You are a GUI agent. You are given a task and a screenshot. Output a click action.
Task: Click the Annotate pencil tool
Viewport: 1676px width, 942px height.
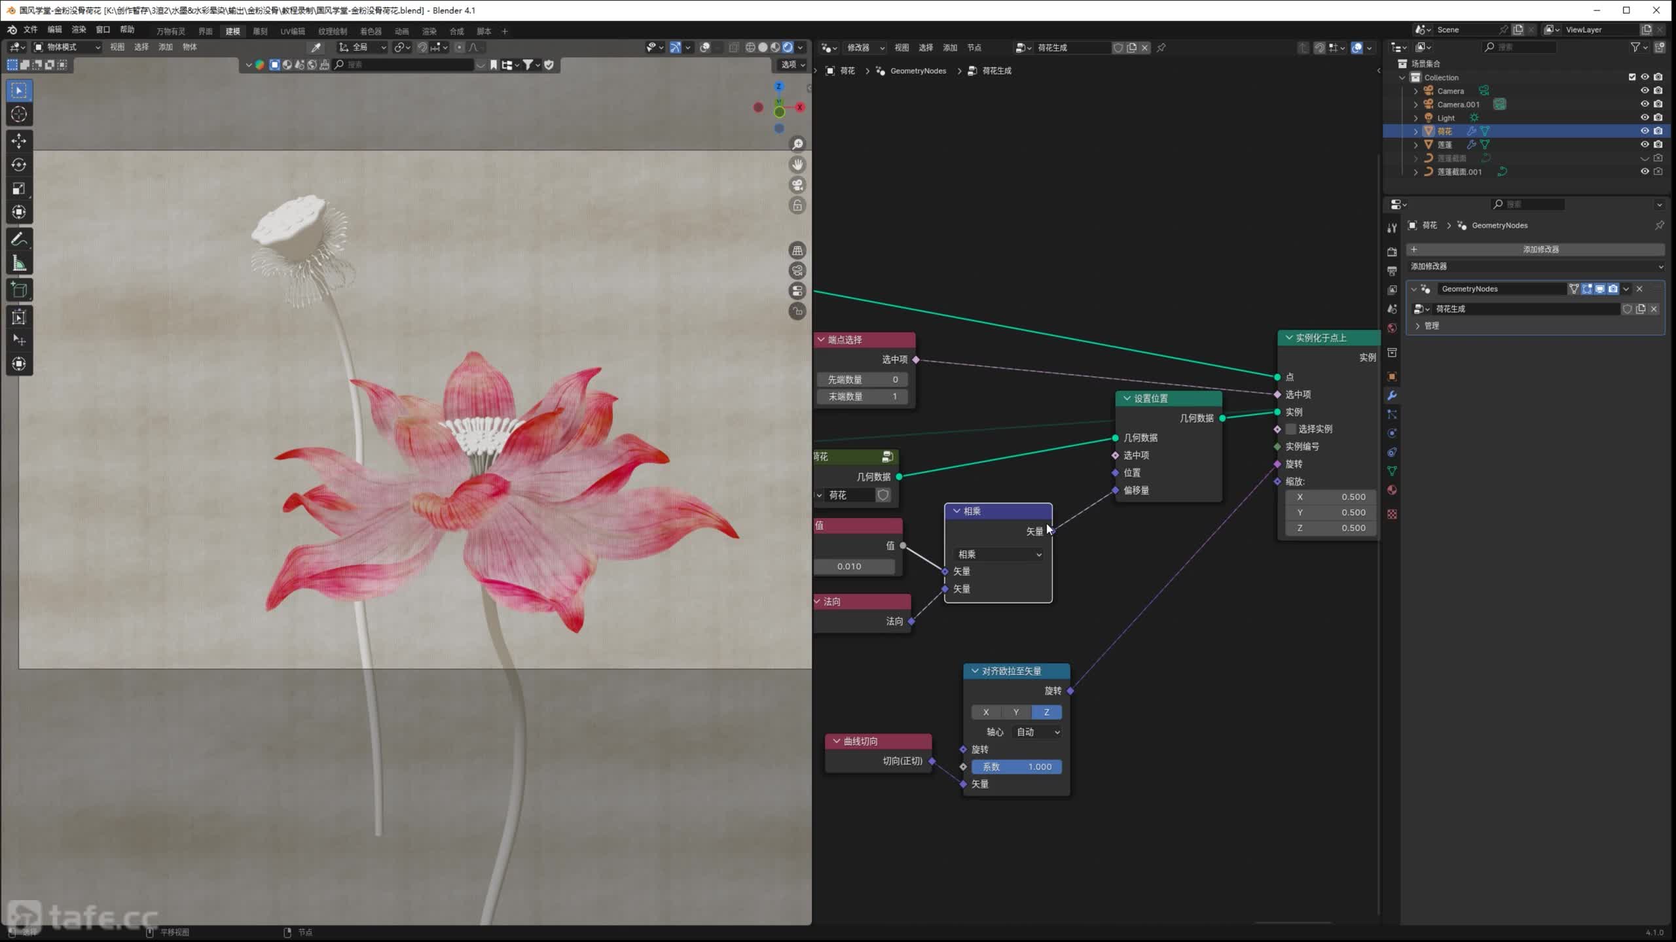[19, 239]
